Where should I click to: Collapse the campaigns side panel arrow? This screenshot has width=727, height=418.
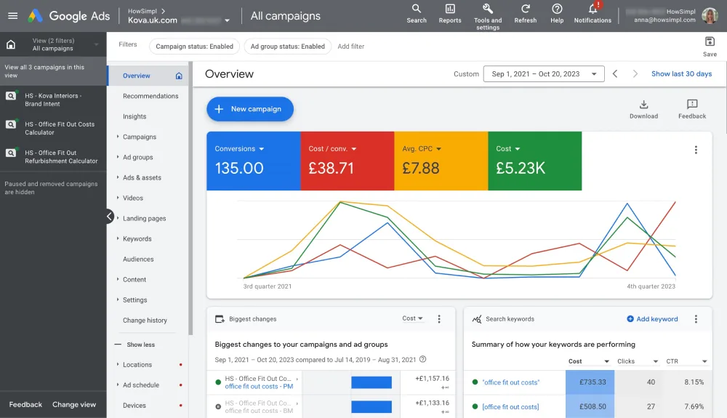110,217
